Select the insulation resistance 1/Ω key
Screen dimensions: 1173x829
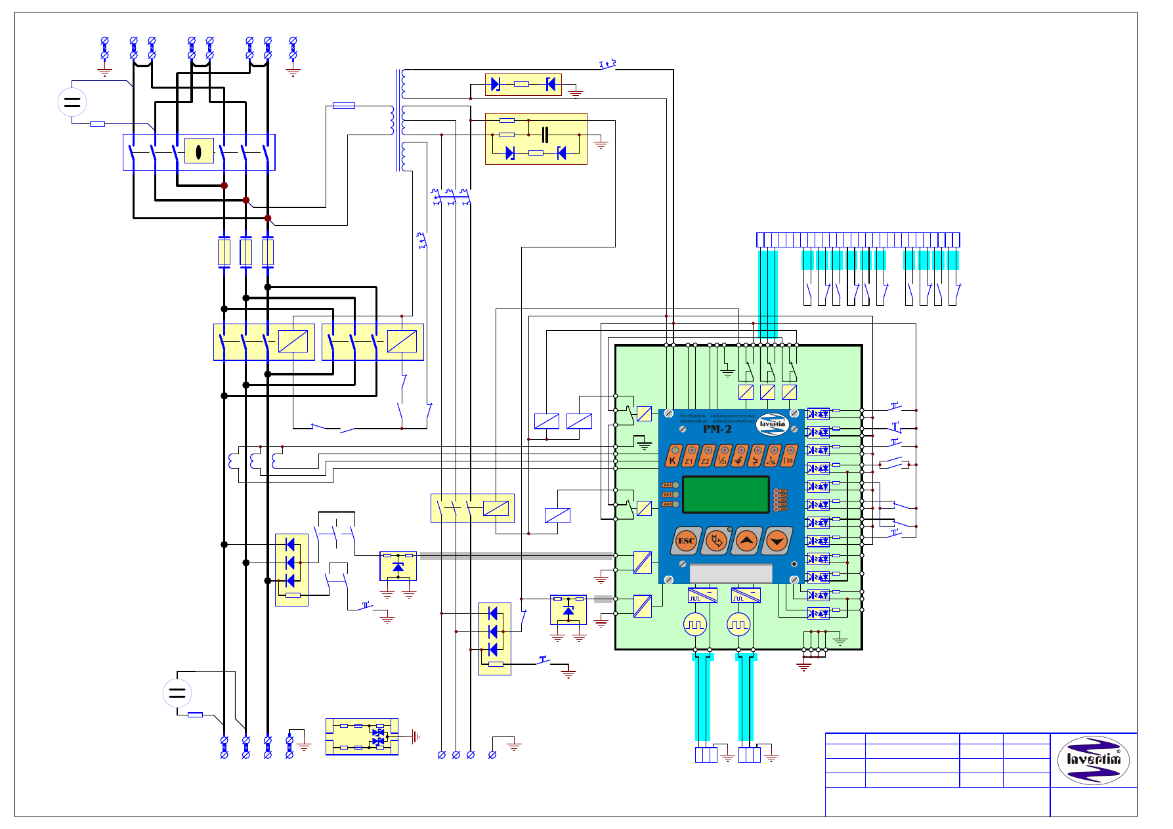(x=723, y=456)
